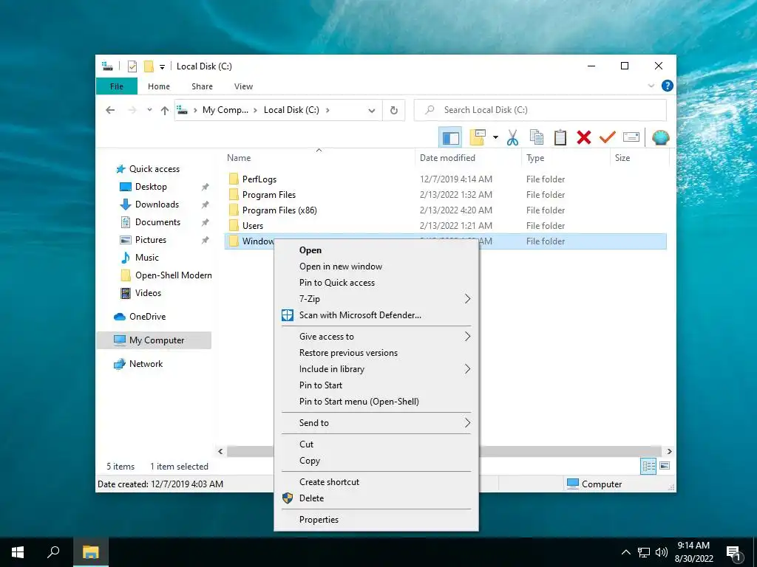
Task: Expand the ribbon with the chevron
Action: click(x=651, y=86)
